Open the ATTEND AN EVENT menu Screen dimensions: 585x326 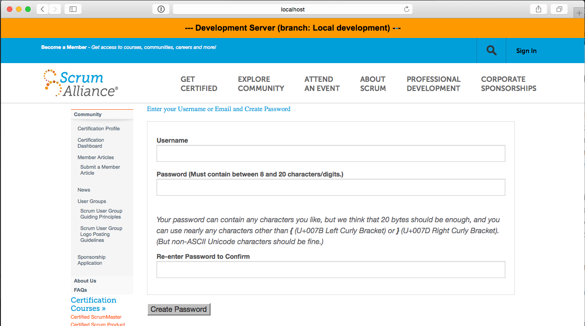point(322,84)
